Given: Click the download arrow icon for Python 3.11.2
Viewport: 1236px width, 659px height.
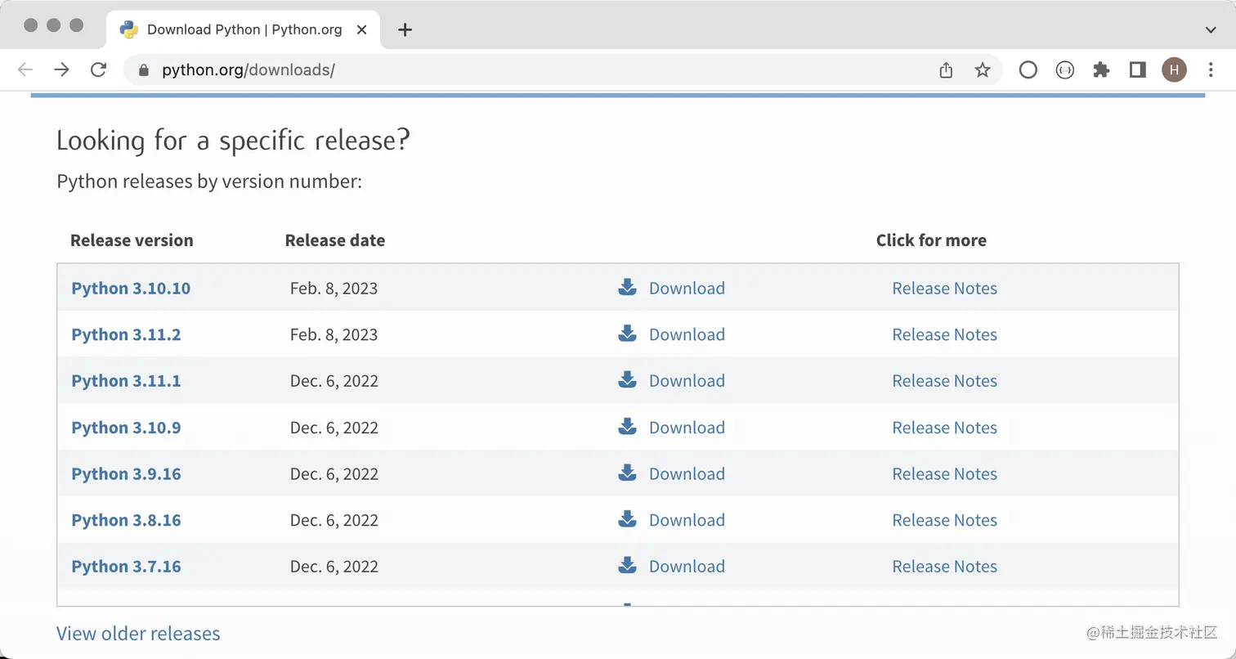Looking at the screenshot, I should coord(627,334).
